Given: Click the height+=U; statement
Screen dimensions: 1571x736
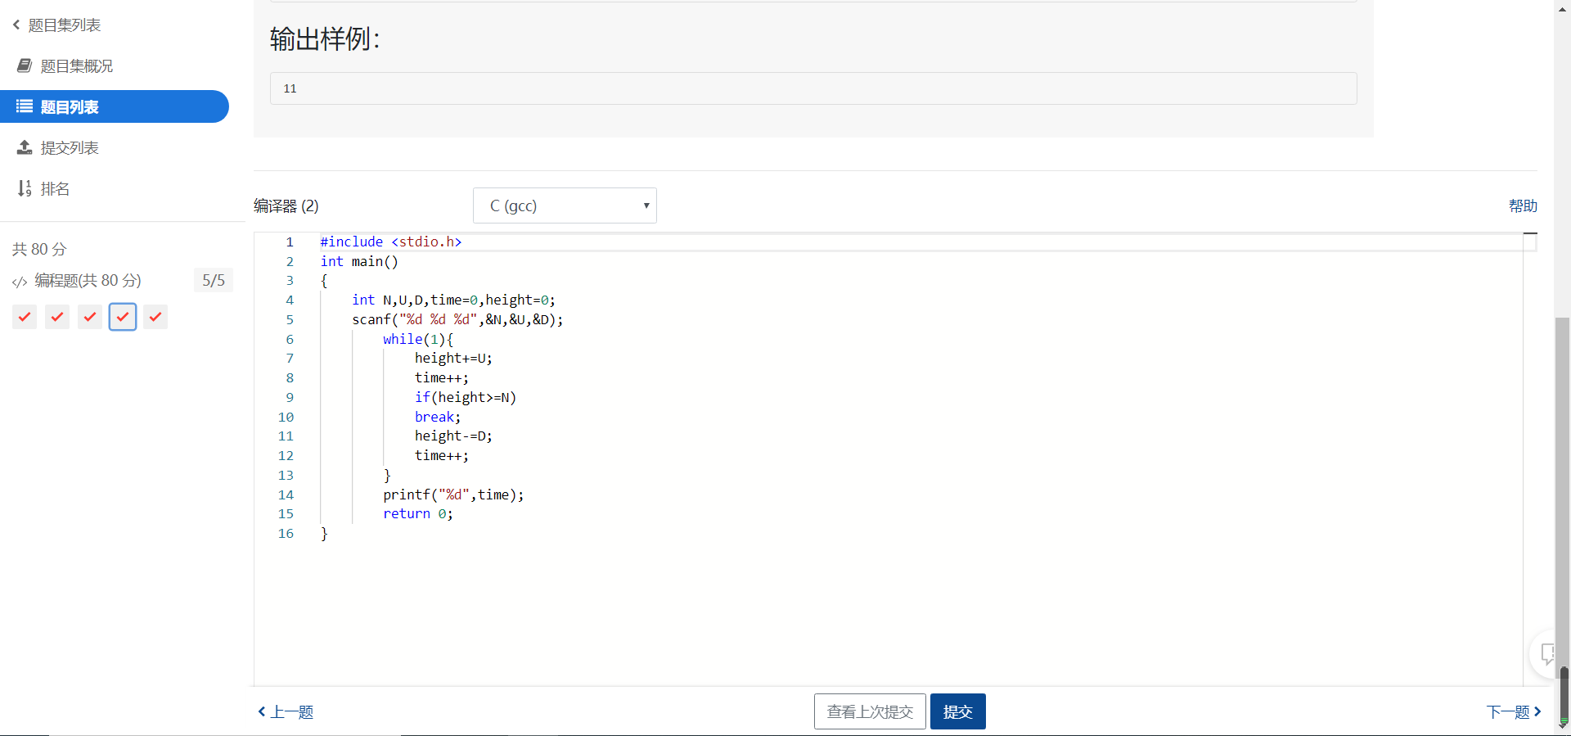Looking at the screenshot, I should (x=453, y=359).
